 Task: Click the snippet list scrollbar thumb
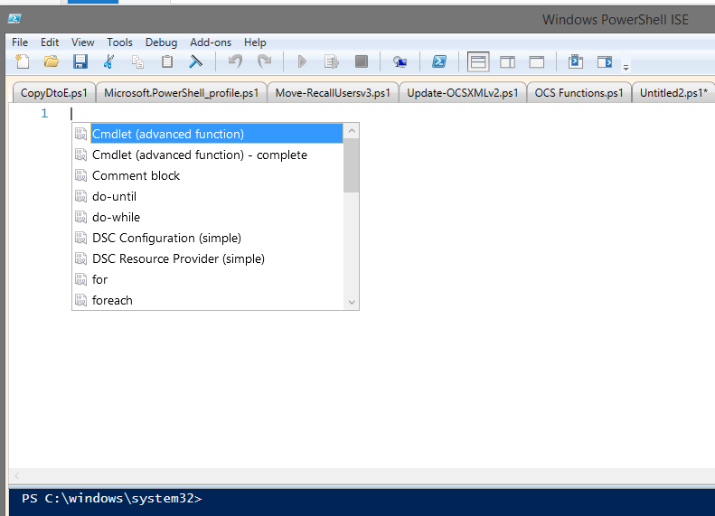coord(352,165)
